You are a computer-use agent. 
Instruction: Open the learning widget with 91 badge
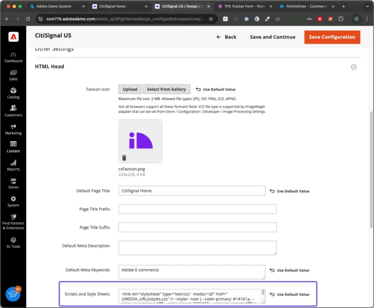pos(13,294)
